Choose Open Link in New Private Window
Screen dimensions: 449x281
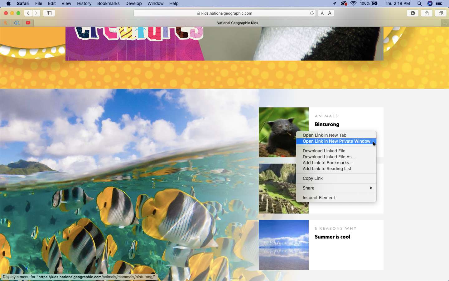click(x=336, y=141)
